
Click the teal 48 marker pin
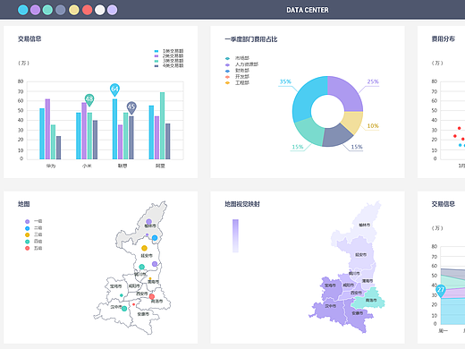(89, 99)
